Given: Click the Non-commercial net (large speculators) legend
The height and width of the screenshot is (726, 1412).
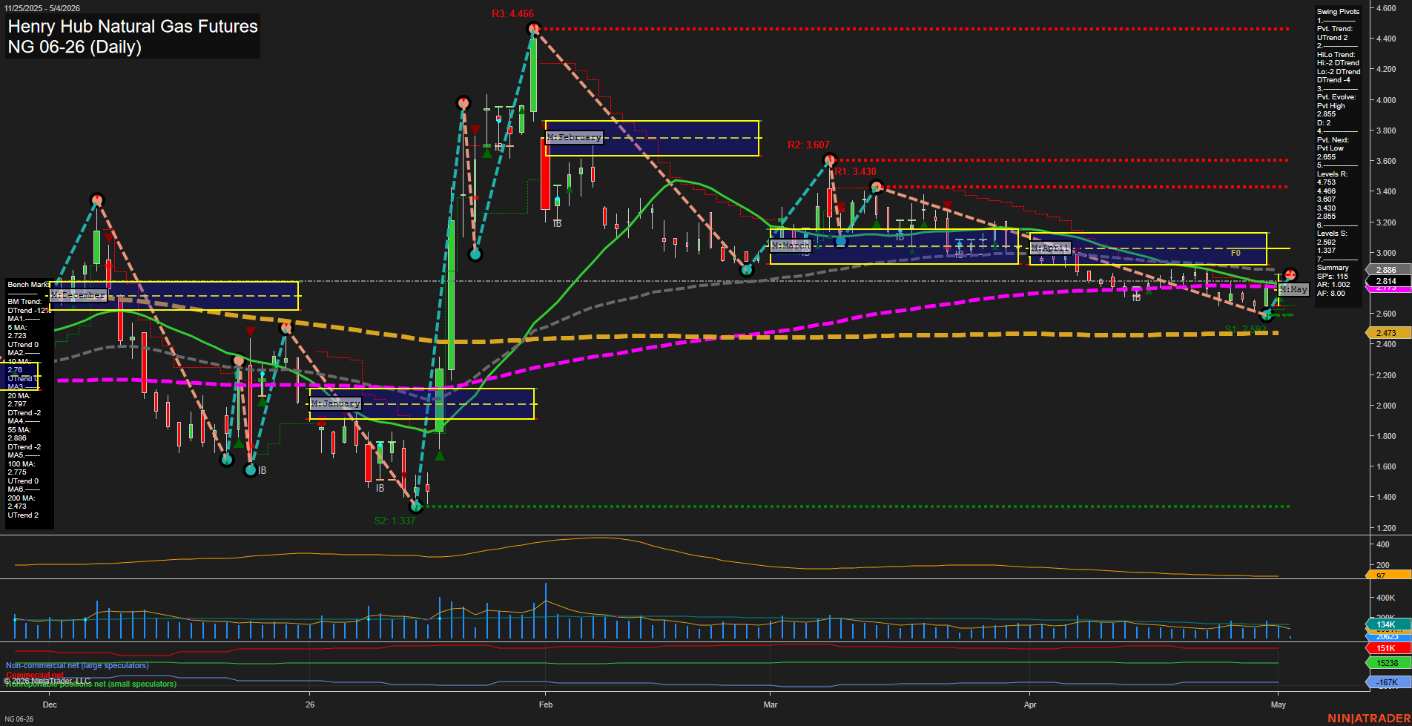Looking at the screenshot, I should pos(77,665).
